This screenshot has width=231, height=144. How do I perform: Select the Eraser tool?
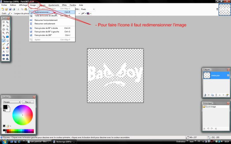pos(8,40)
